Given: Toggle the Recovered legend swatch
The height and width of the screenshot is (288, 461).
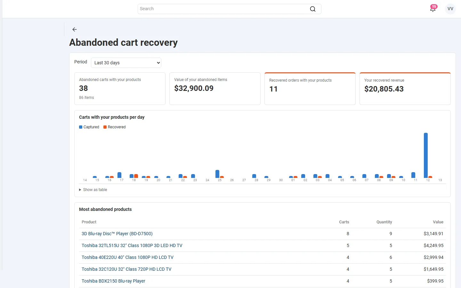Looking at the screenshot, I should (105, 127).
